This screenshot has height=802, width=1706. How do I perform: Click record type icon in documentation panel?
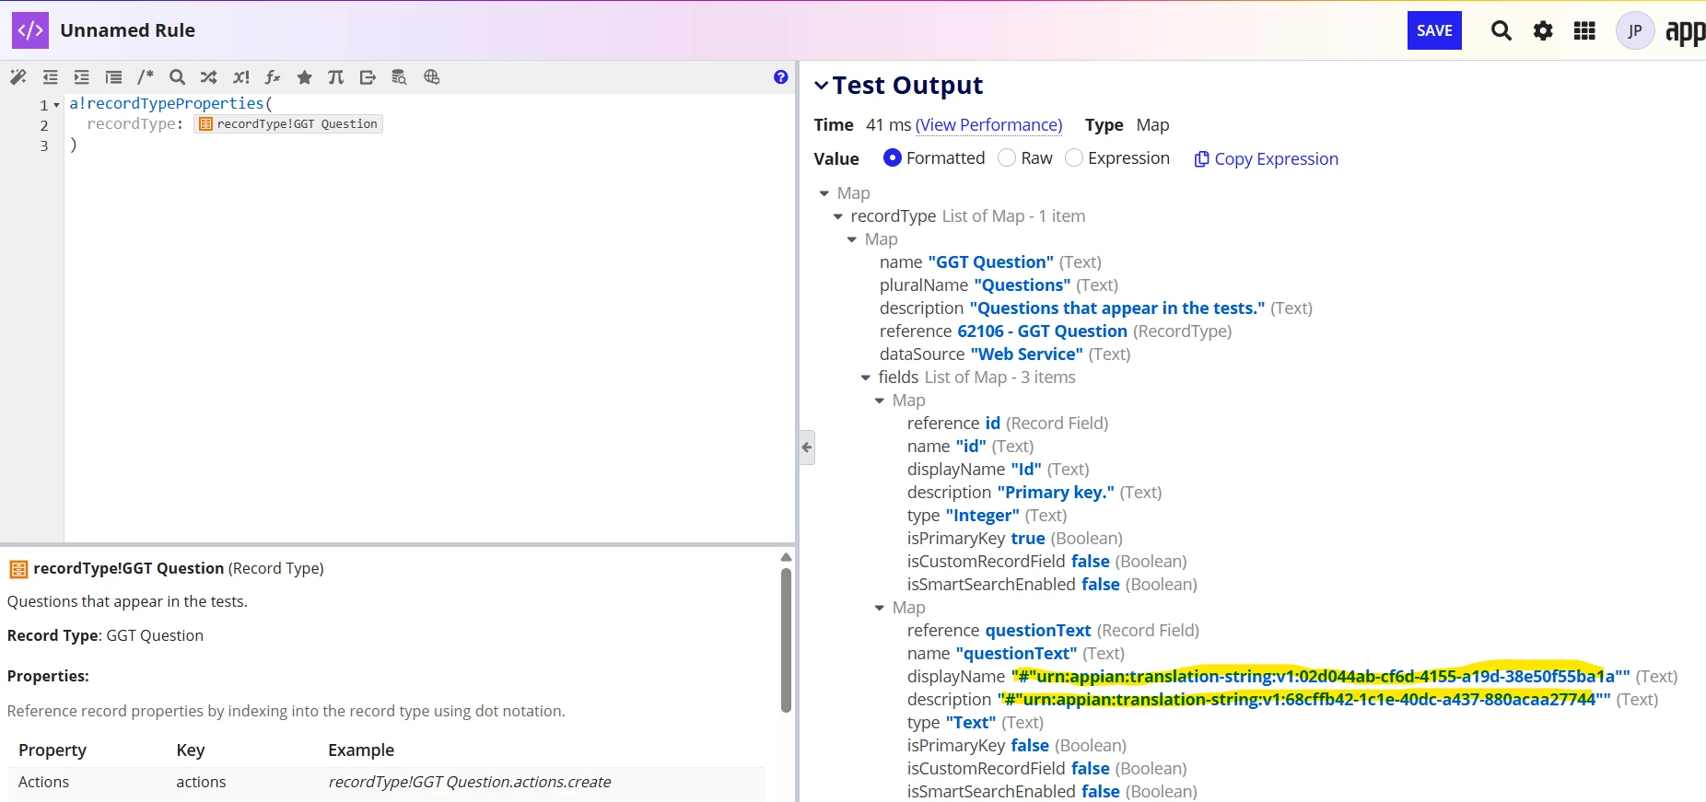coord(18,569)
